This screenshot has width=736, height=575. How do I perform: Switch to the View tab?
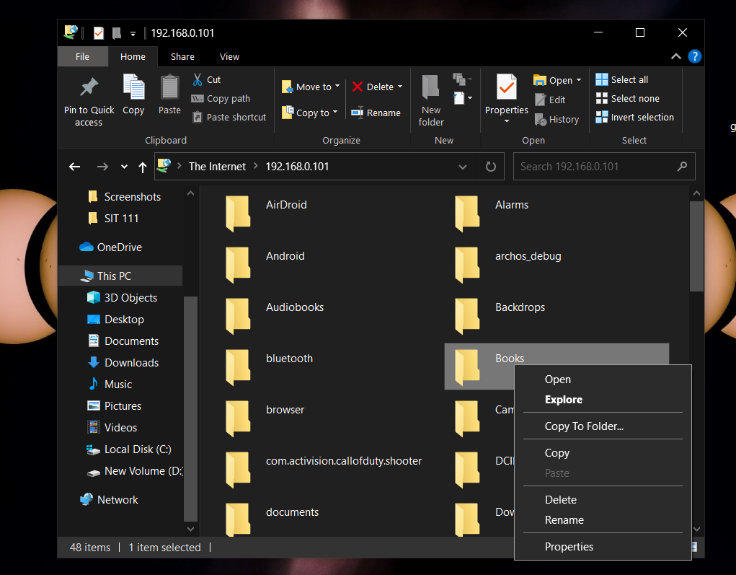pos(229,56)
